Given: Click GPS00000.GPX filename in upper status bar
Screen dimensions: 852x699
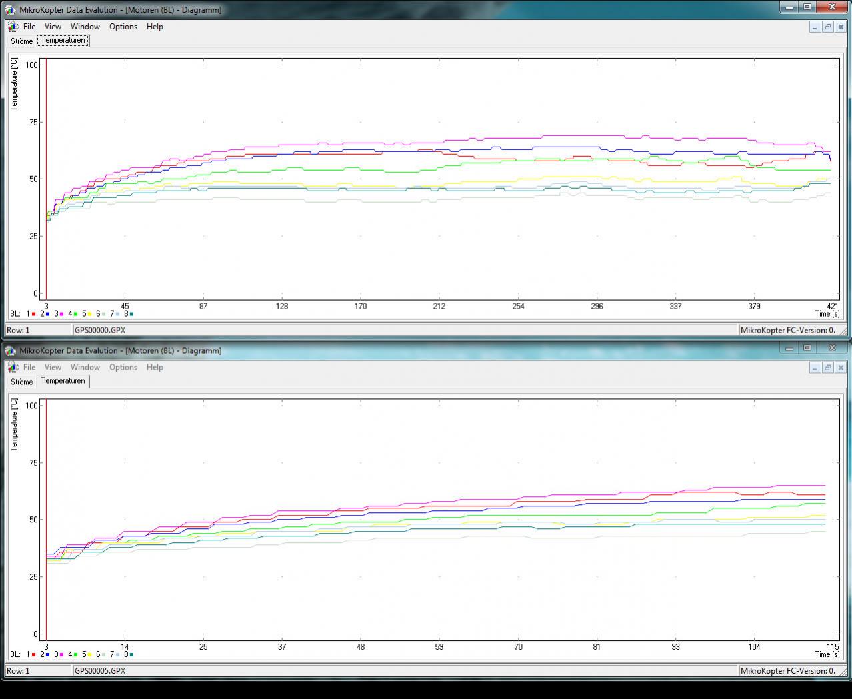Looking at the screenshot, I should (100, 330).
